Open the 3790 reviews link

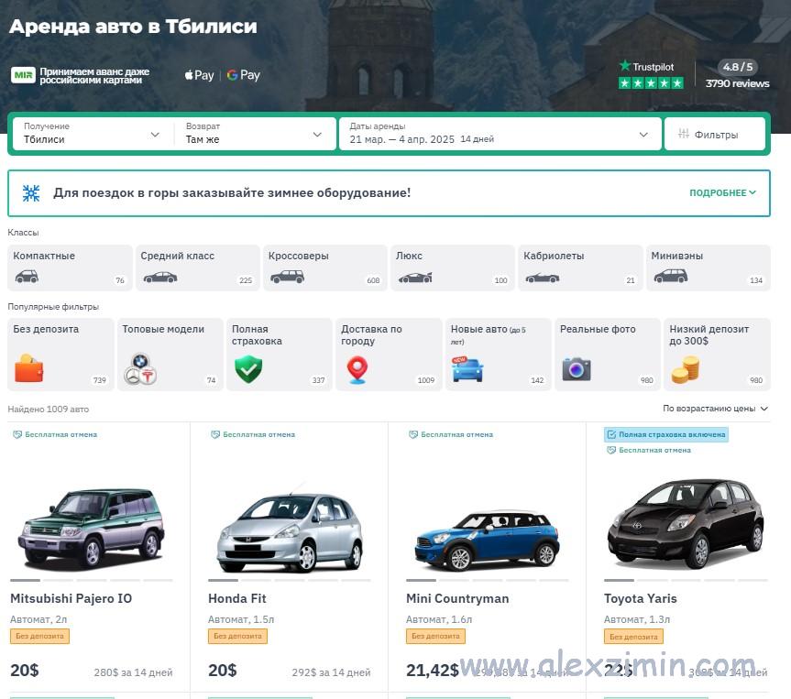(737, 83)
